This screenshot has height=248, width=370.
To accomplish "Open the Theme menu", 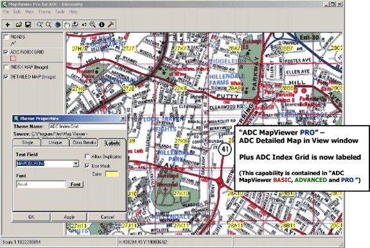I will coord(44,12).
